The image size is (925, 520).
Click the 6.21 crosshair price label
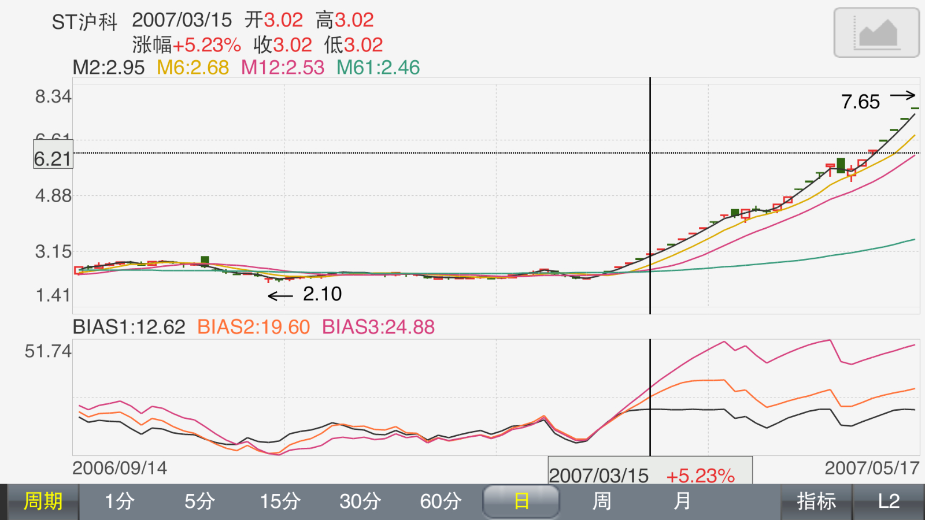pyautogui.click(x=53, y=159)
